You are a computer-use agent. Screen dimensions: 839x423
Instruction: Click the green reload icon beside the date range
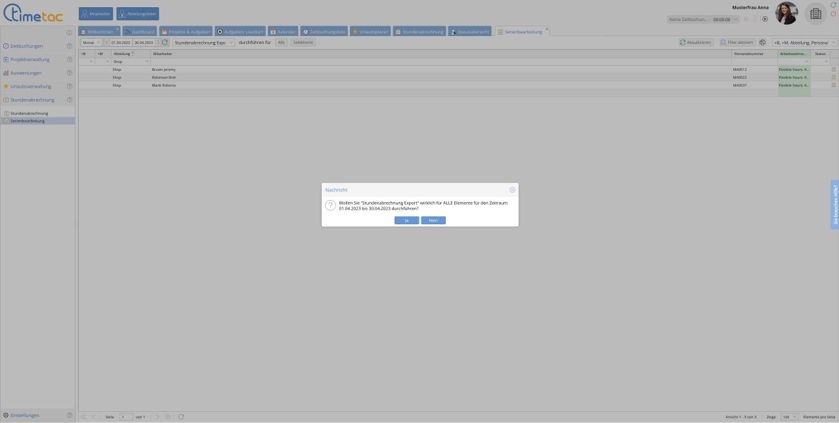tap(165, 42)
